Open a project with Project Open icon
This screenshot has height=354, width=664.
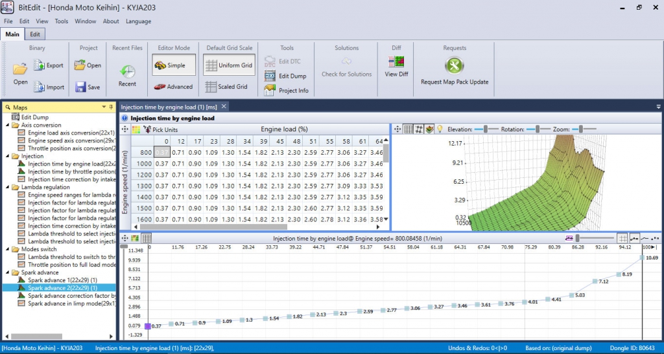tap(80, 65)
